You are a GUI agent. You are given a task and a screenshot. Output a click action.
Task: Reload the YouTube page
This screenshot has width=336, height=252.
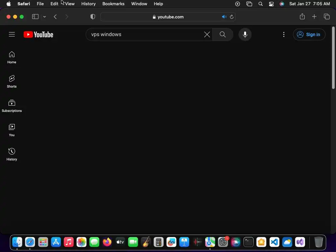(232, 17)
